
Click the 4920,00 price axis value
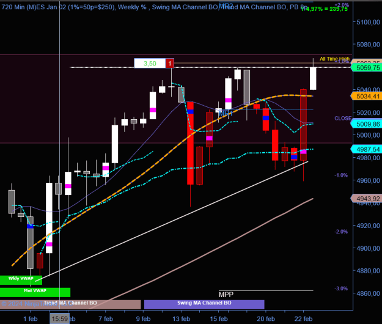point(368,226)
